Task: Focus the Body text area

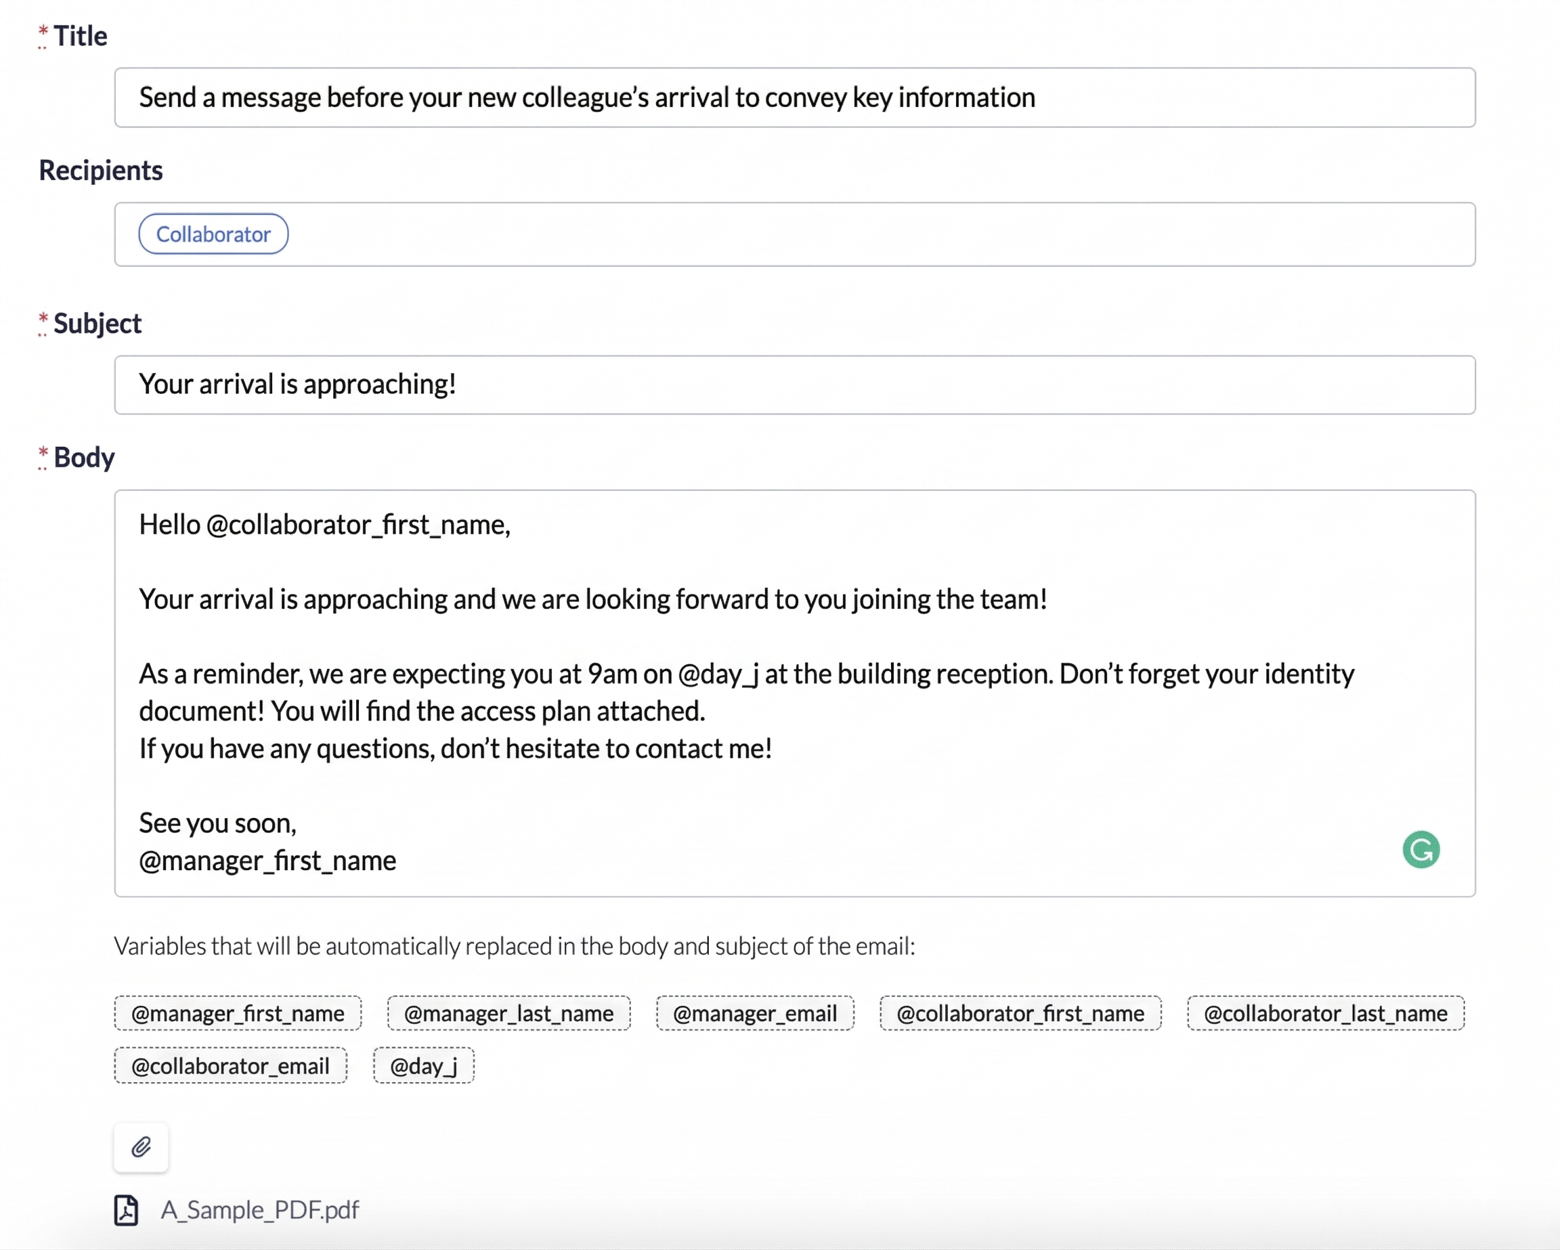Action: (x=794, y=693)
